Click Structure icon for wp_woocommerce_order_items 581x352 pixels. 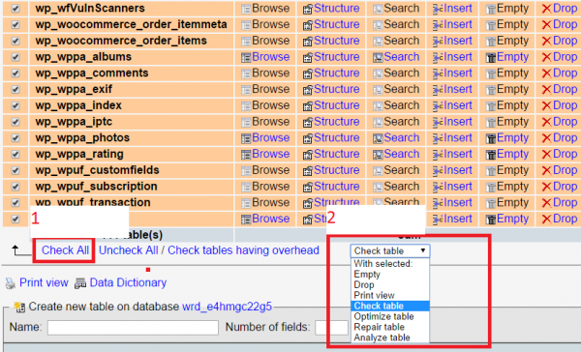pos(308,41)
